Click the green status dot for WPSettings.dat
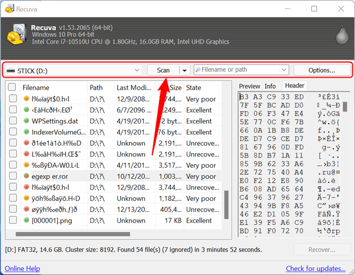Image resolution: width=355 pixels, height=275 pixels. click(26, 121)
